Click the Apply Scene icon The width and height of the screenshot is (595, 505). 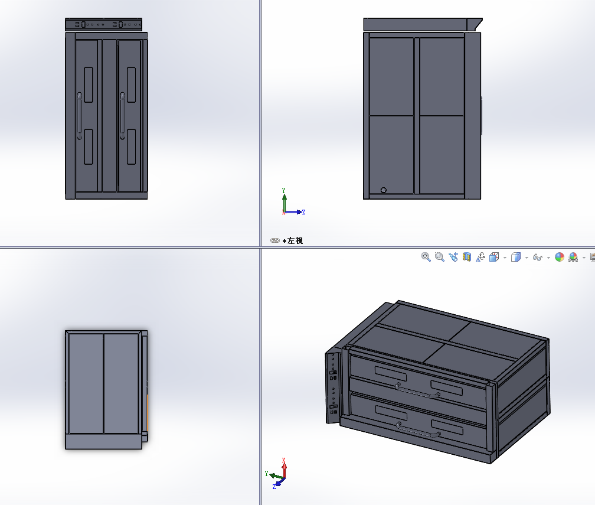click(x=573, y=257)
